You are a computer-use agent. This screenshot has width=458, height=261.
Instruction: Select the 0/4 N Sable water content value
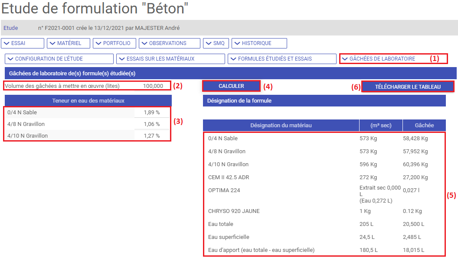pos(151,113)
